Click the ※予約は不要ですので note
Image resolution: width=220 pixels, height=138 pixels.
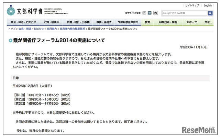(x=54, y=113)
